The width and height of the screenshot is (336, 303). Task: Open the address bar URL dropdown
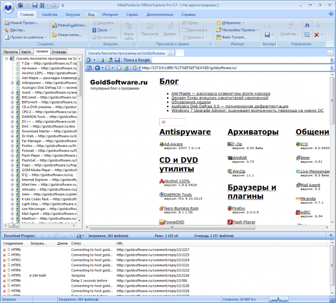pos(332,68)
